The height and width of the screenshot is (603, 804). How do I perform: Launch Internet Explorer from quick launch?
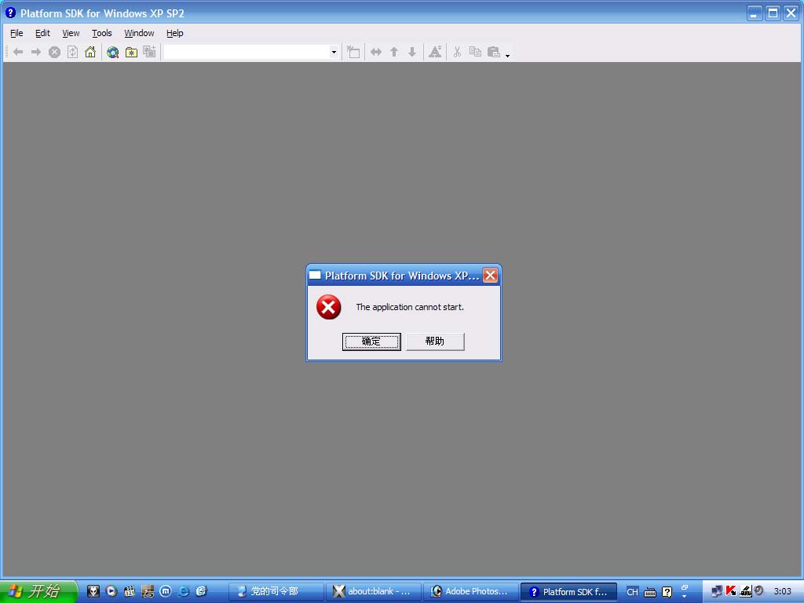183,591
